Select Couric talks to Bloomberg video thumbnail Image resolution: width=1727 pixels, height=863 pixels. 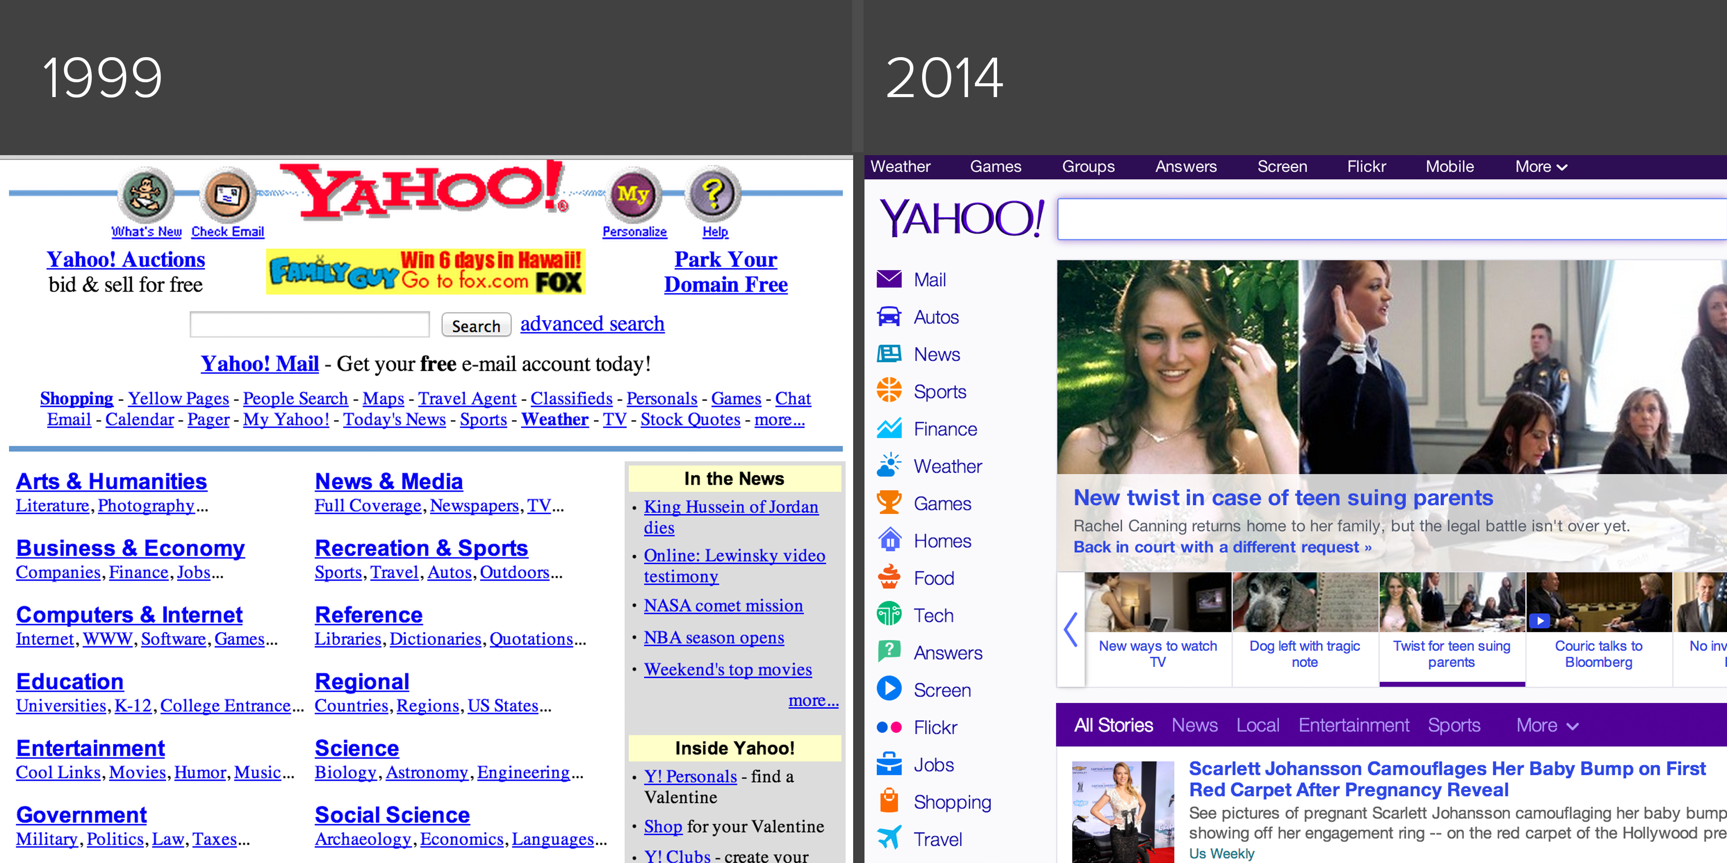pos(1598,629)
